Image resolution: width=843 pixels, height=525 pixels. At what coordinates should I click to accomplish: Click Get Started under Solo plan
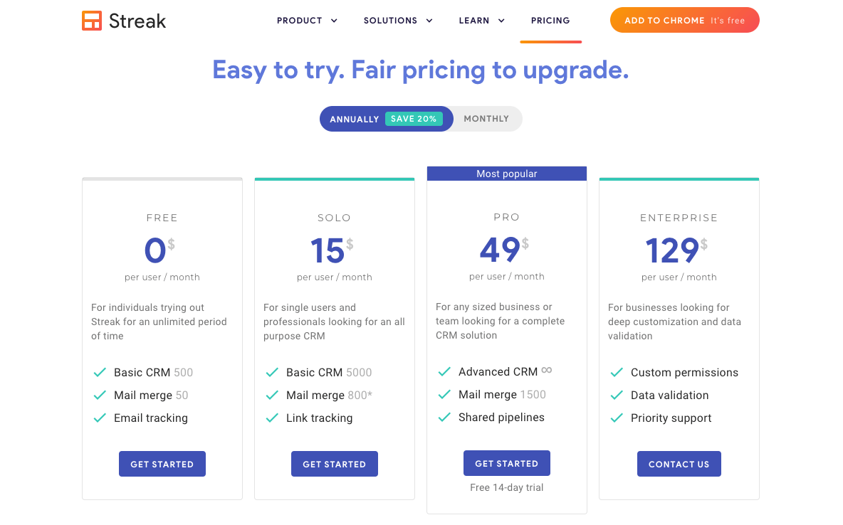click(334, 464)
